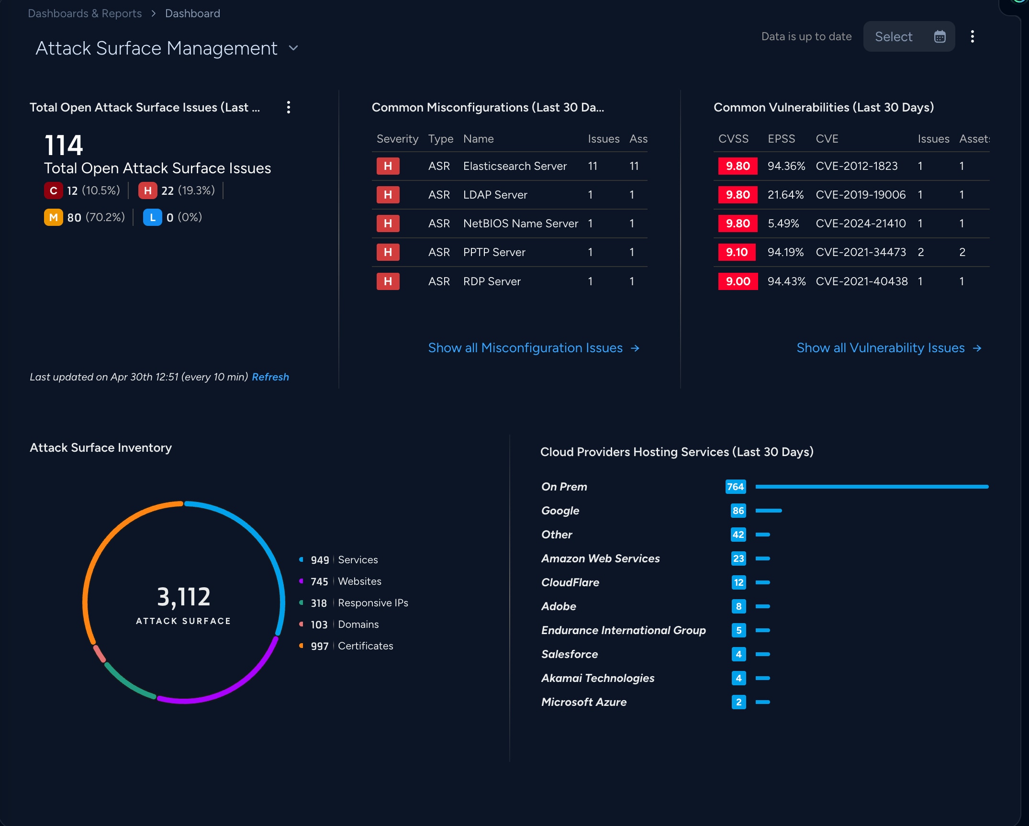
Task: Show all Misconfiguration Issues
Action: click(534, 348)
